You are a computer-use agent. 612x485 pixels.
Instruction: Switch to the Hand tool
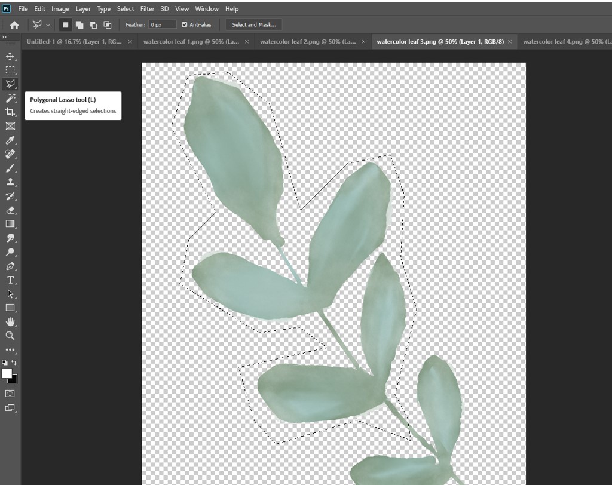click(x=10, y=322)
